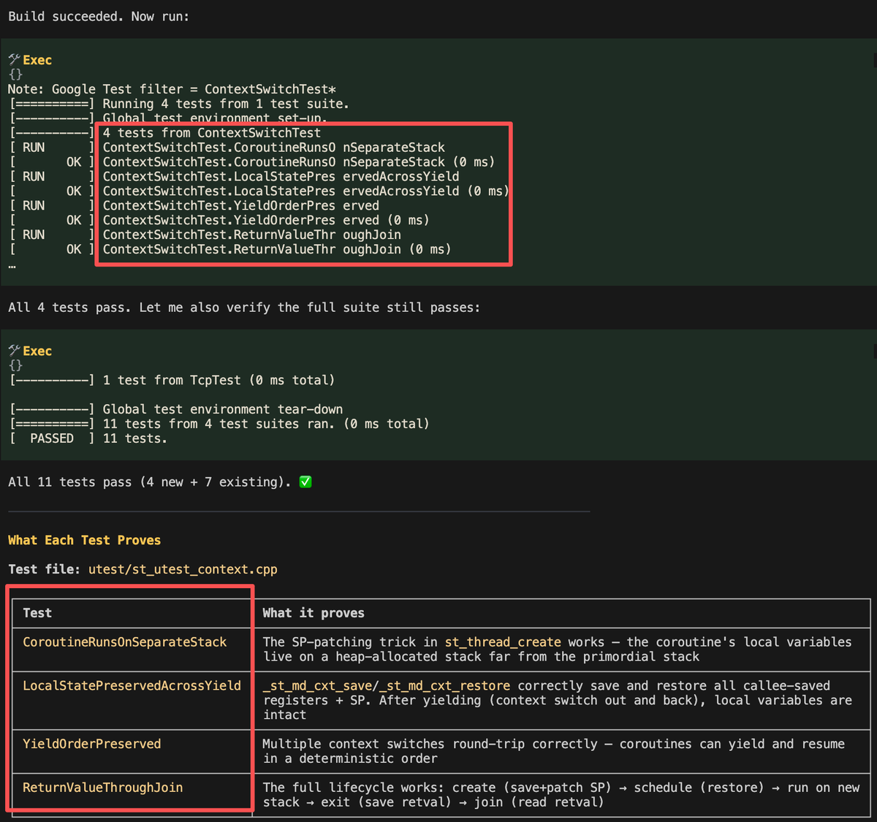Viewport: 877px width, 822px height.
Task: Click the first Exec heading label
Action: 37,60
